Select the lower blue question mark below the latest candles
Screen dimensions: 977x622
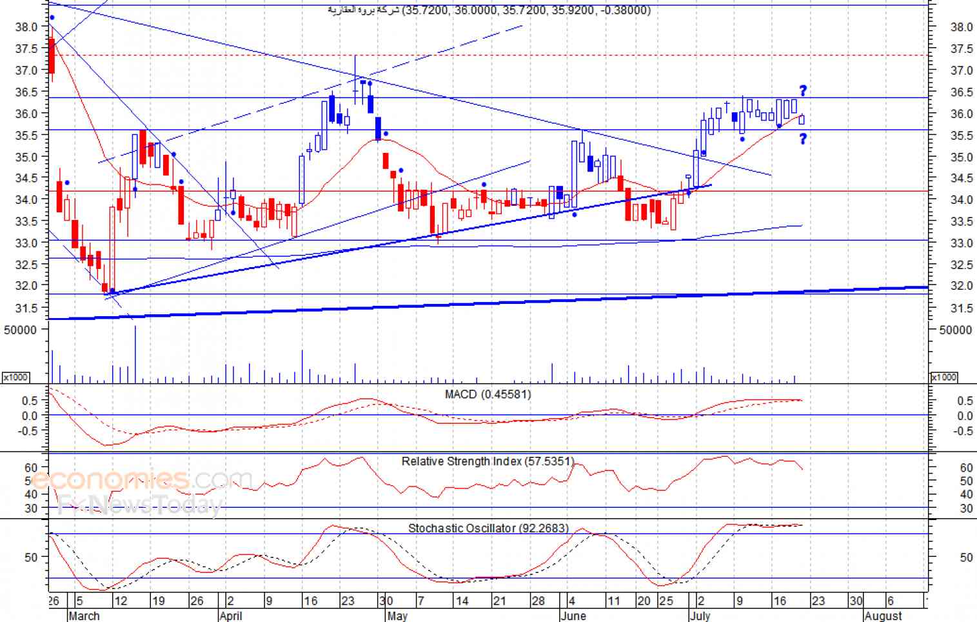(804, 139)
